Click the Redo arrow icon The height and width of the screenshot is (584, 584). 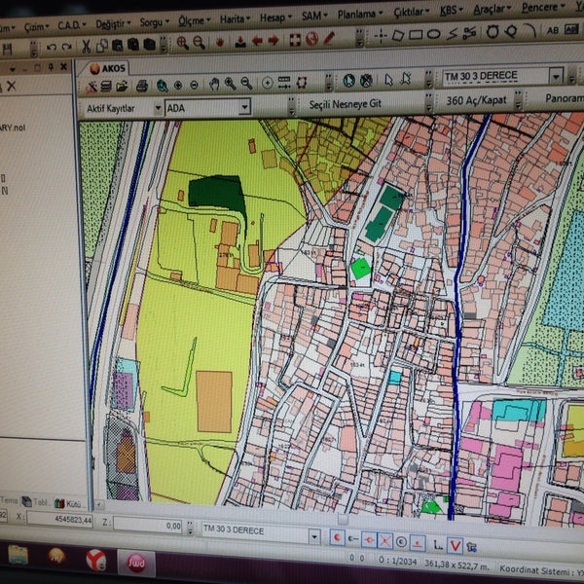click(66, 47)
